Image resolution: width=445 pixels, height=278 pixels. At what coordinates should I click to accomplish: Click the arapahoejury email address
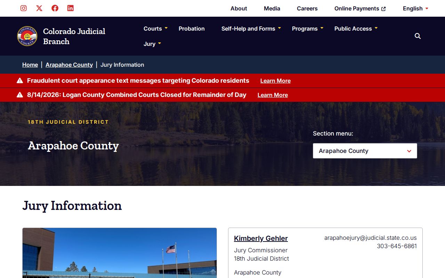tap(370, 238)
